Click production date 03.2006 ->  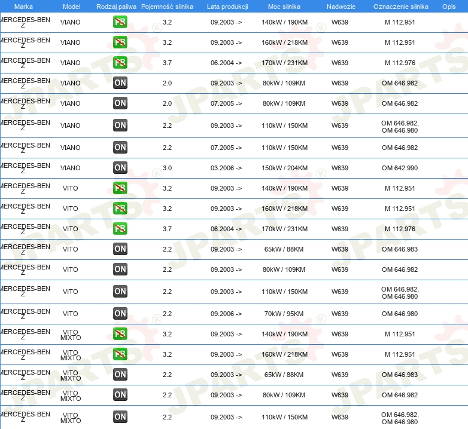(x=226, y=168)
